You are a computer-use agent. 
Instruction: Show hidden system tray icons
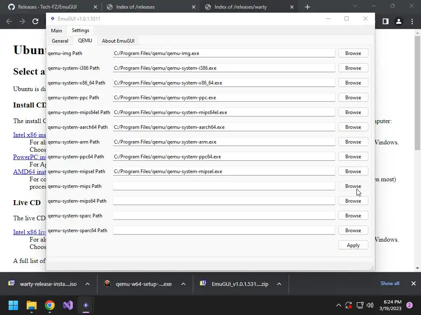click(339, 305)
